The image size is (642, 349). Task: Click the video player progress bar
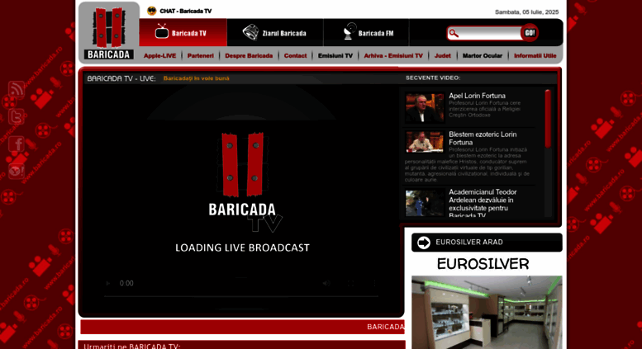[x=240, y=296]
